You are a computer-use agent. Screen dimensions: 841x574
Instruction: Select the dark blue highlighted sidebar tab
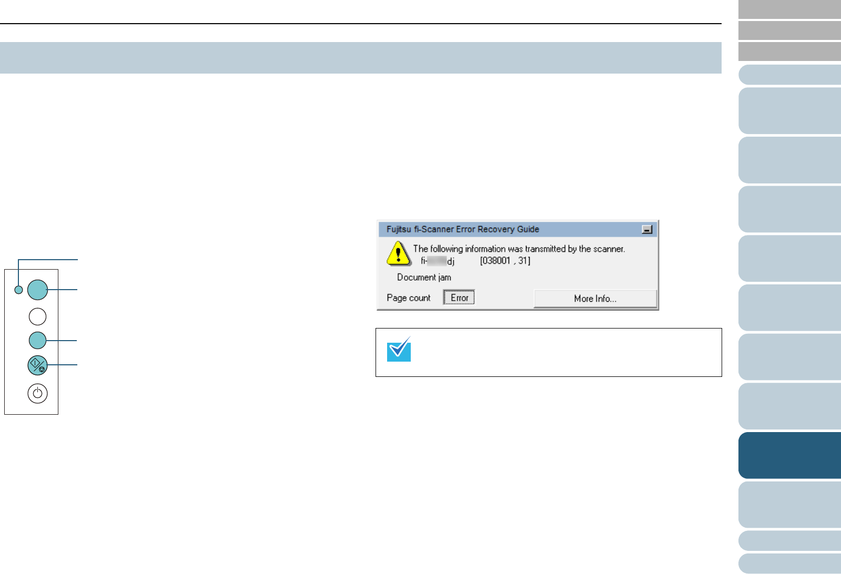click(789, 455)
